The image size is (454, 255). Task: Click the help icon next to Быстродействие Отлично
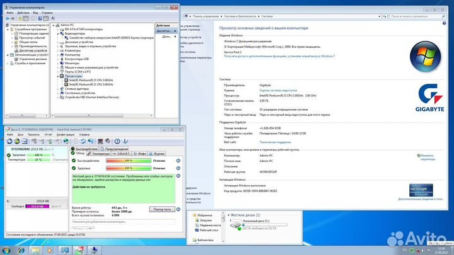click(x=178, y=161)
